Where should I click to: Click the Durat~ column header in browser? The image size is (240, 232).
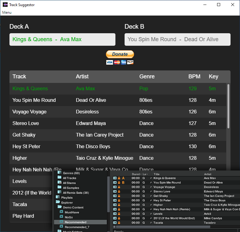click(x=136, y=174)
